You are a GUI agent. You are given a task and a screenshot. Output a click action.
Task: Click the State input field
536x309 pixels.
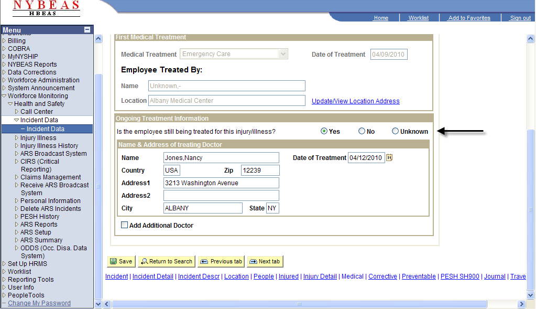click(272, 208)
